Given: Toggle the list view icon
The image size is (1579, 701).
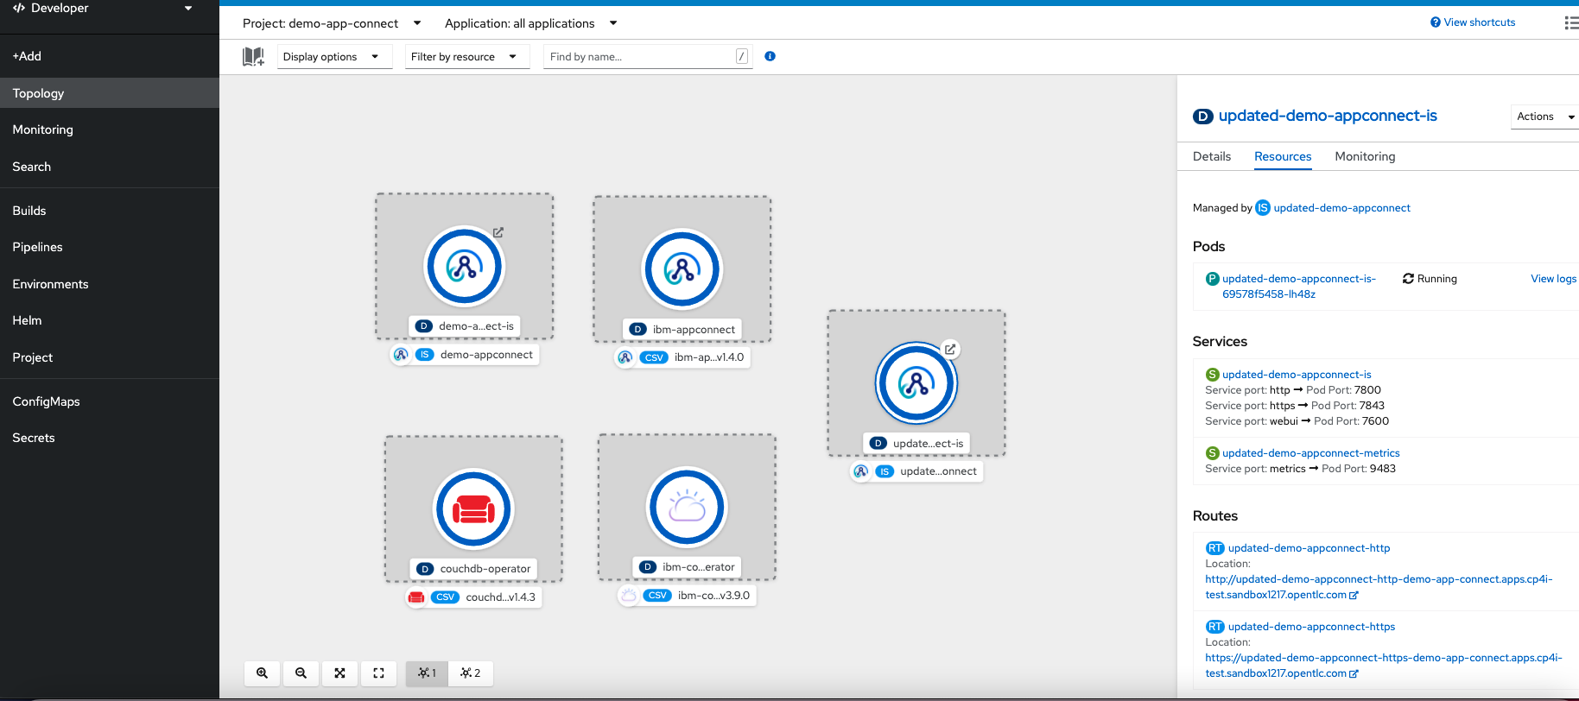Looking at the screenshot, I should click(1570, 22).
